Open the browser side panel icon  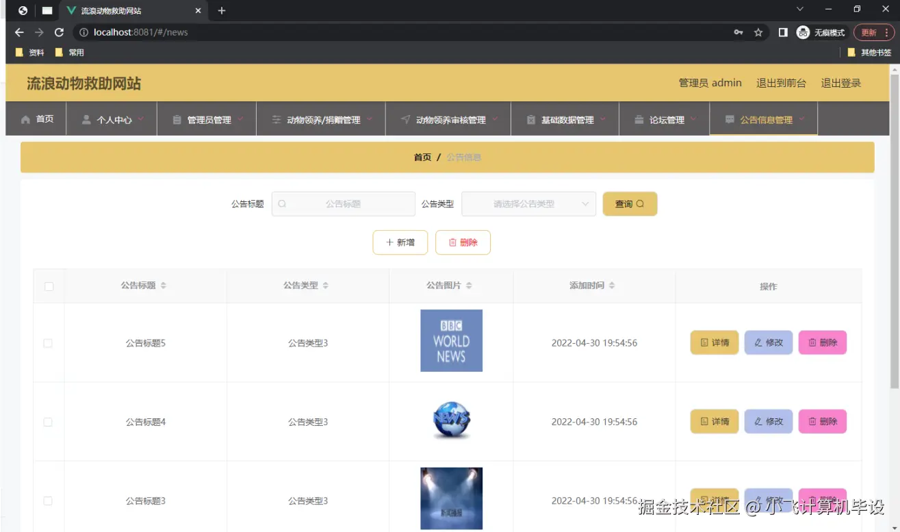coord(783,32)
